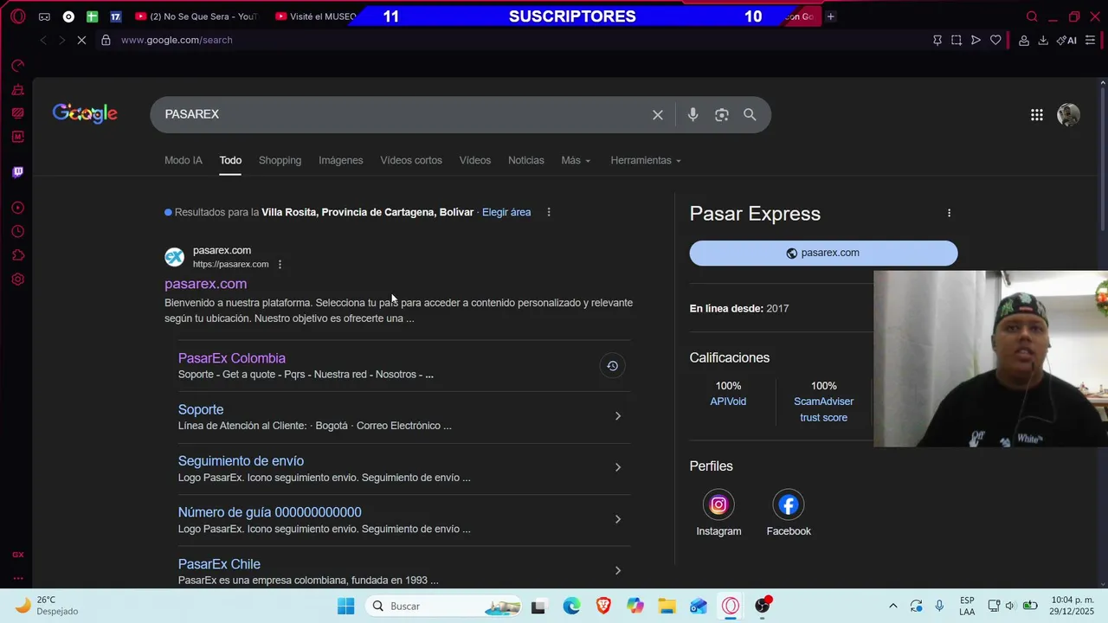This screenshot has width=1108, height=623.
Task: Add page to bookmarks with heart icon
Action: point(995,40)
